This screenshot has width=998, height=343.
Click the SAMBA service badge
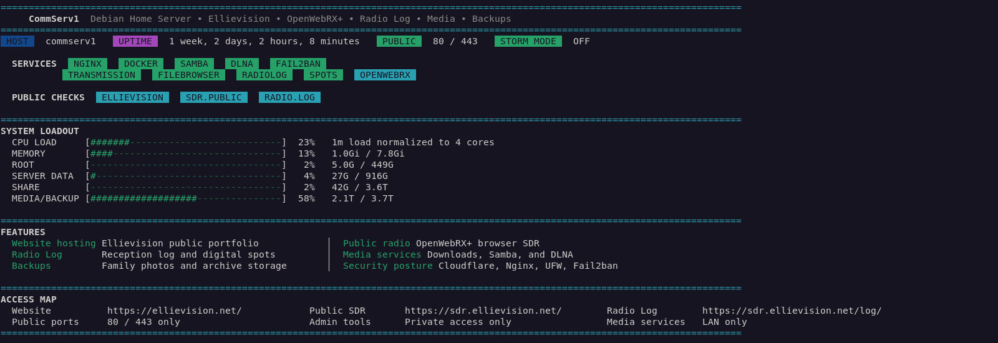pyautogui.click(x=194, y=64)
